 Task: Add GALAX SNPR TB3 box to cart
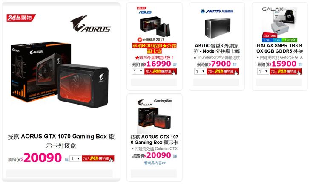(286, 71)
